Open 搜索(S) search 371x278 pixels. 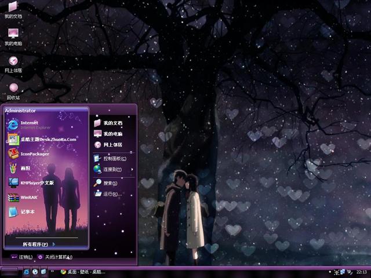pos(106,183)
